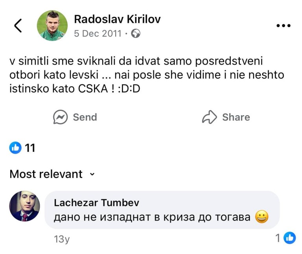Screen dimensions: 302x254
Task: Open Radoslav Kirilov's profile picture
Action: click(52, 26)
